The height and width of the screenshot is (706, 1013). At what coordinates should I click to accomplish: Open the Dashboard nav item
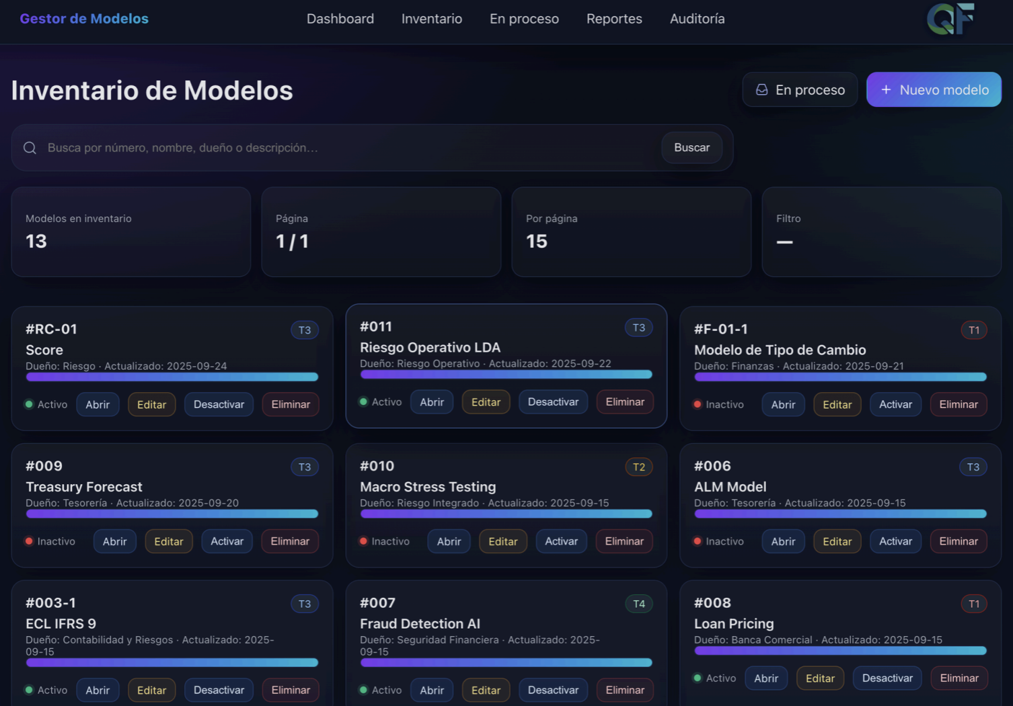coord(340,19)
